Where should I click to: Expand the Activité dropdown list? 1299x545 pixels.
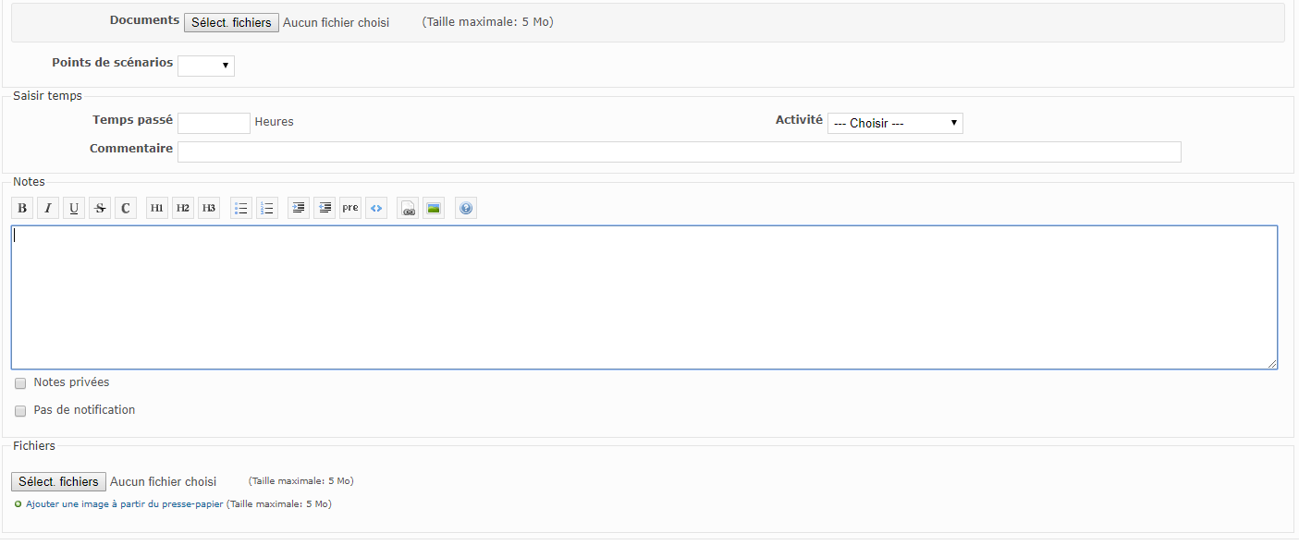(x=894, y=123)
